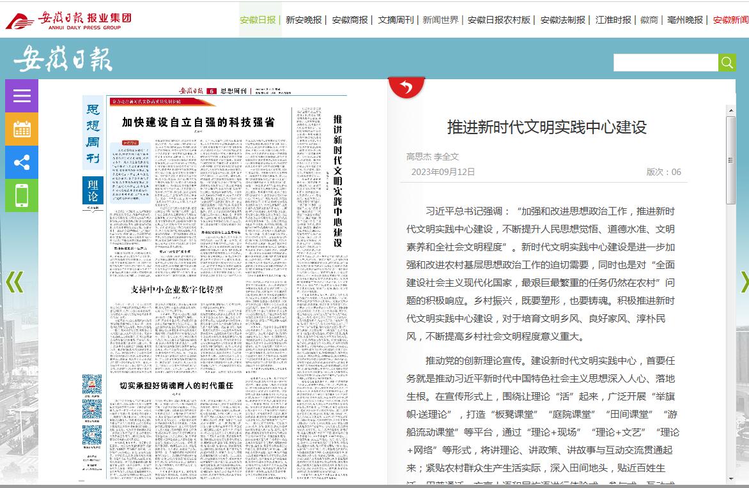Viewport: 749px width, 488px height.
Task: Open the purple hamburger menu icon
Action: tap(22, 96)
